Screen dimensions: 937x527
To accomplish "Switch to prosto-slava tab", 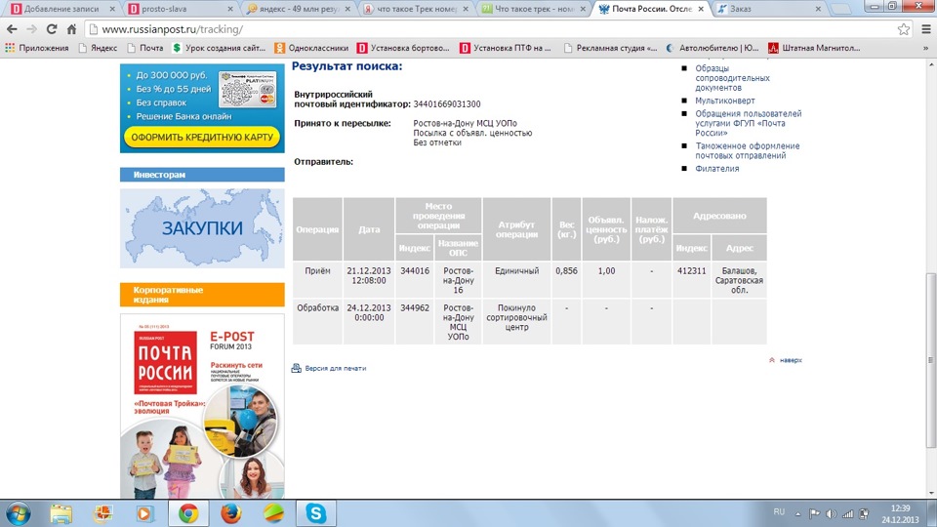I will (182, 9).
